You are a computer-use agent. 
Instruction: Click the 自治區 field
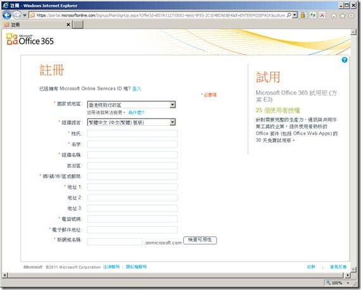132,166
